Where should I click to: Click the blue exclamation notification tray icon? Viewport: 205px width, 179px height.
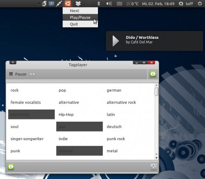[51, 3]
